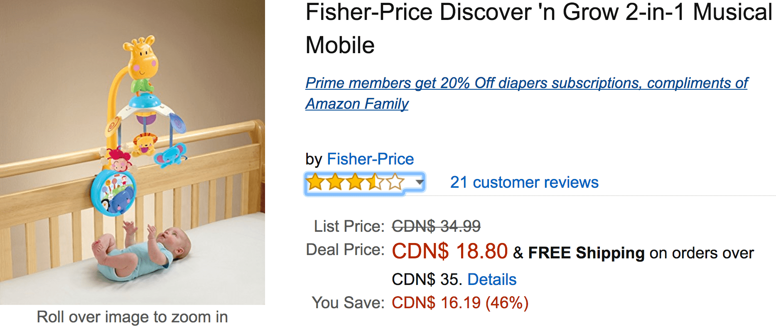Click the CDN$ 18.80 deal price
The width and height of the screenshot is (776, 329).
click(449, 251)
